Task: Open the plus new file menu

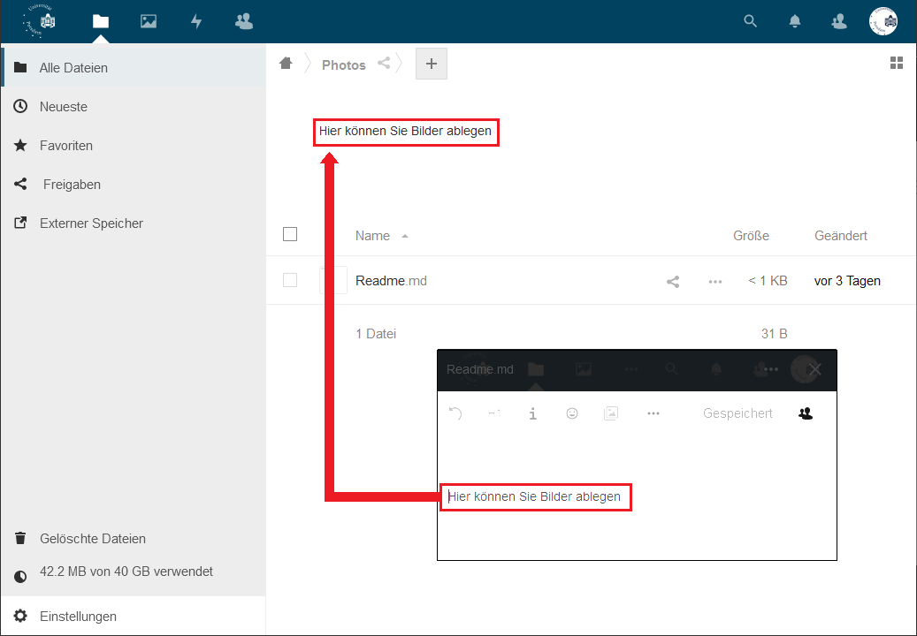Action: click(x=432, y=64)
